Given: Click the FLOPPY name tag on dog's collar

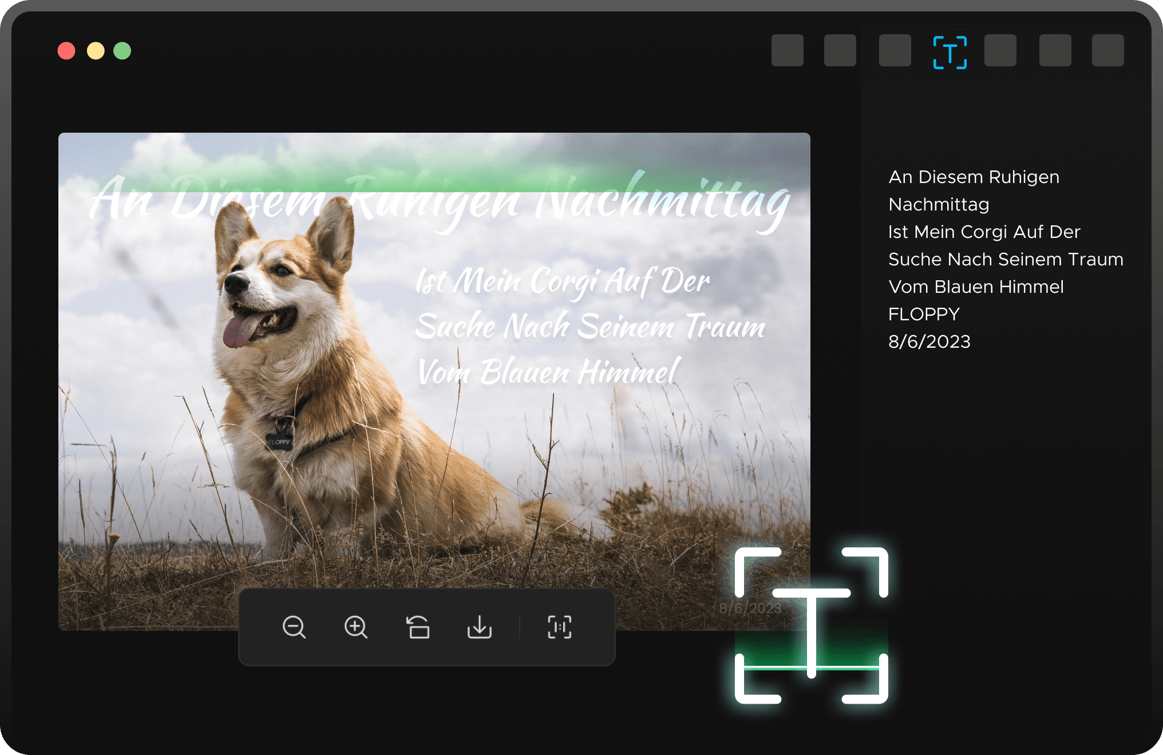Looking at the screenshot, I should coord(279,442).
